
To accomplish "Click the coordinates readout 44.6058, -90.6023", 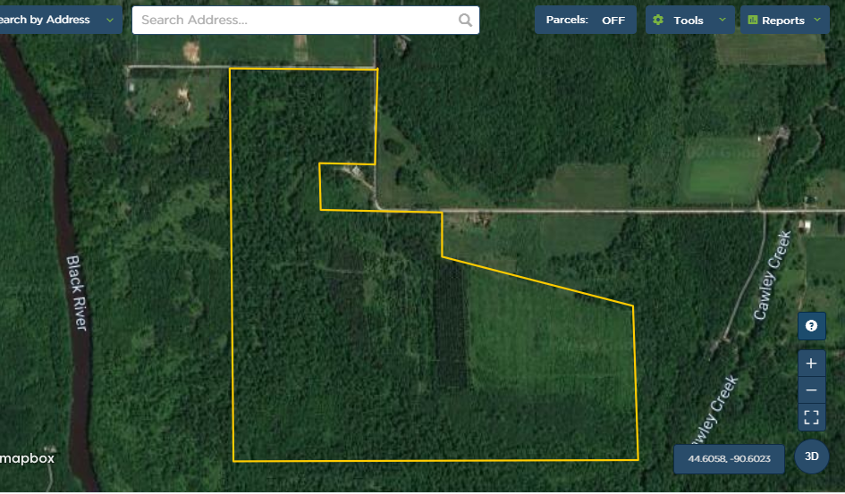I will pyautogui.click(x=729, y=459).
